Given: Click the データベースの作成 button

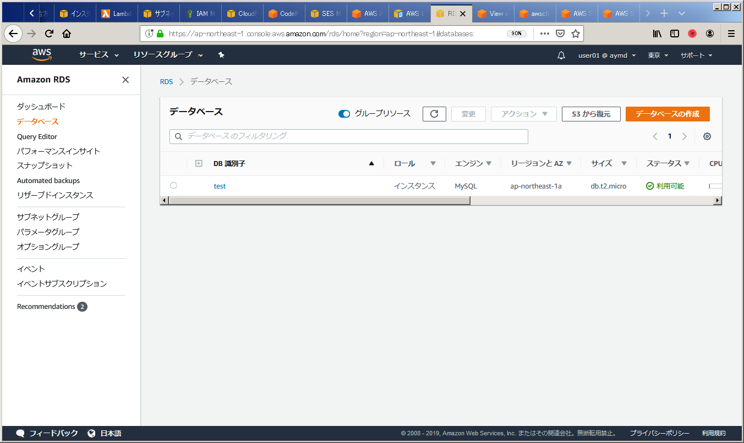Looking at the screenshot, I should pyautogui.click(x=668, y=114).
